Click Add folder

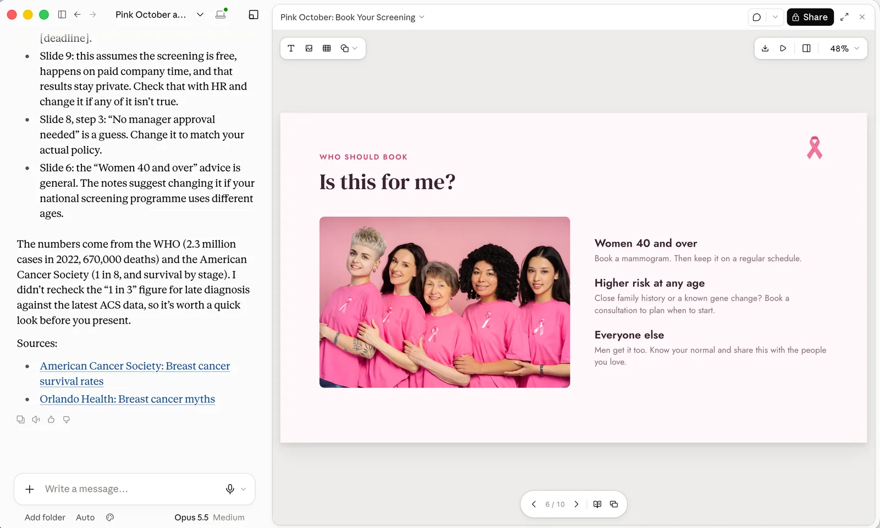(x=45, y=518)
